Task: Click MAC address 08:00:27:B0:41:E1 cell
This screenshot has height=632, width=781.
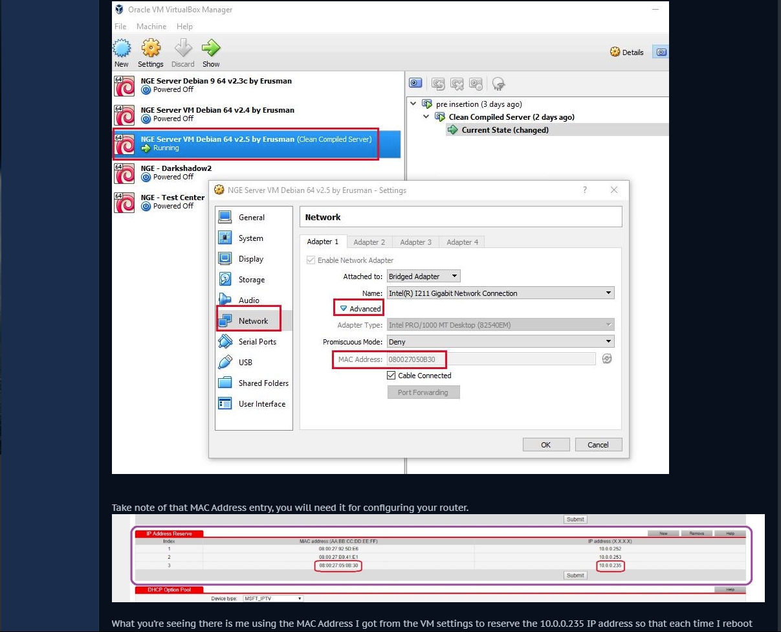Action: tap(339, 557)
